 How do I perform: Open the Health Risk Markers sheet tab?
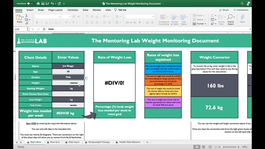[128, 142]
